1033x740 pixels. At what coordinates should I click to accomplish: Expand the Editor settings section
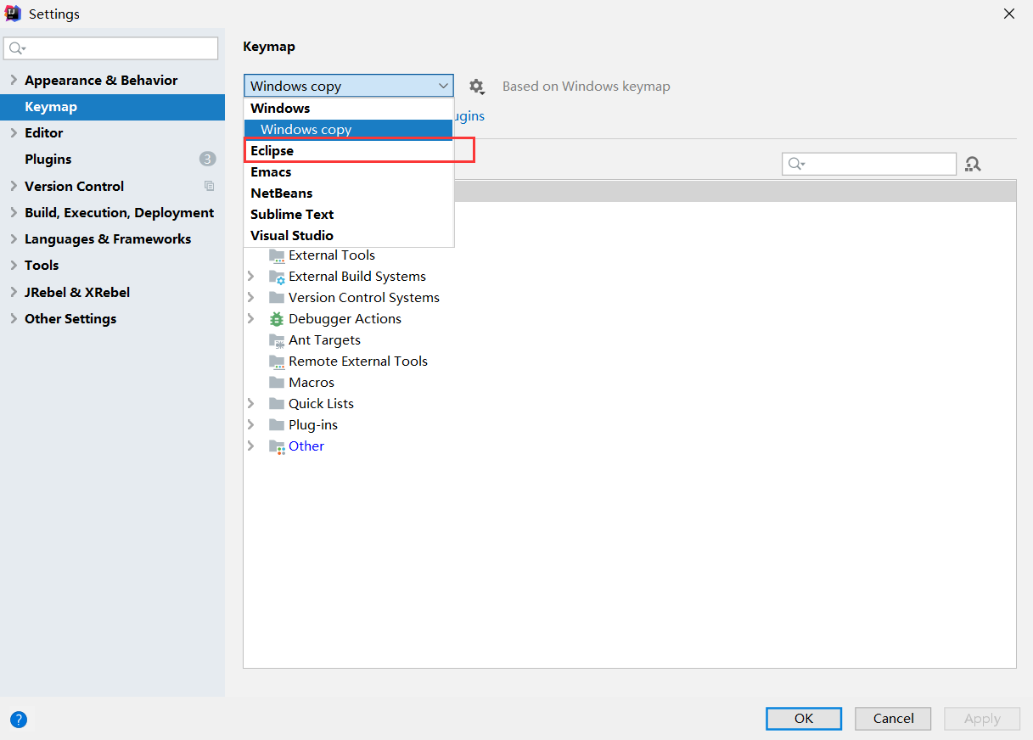[x=14, y=132]
